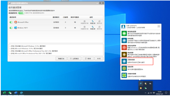Image resolution: width=170 pixels, height=96 pixels.
Task: Click the Microsoft Office product icon
Action: pyautogui.click(x=16, y=22)
